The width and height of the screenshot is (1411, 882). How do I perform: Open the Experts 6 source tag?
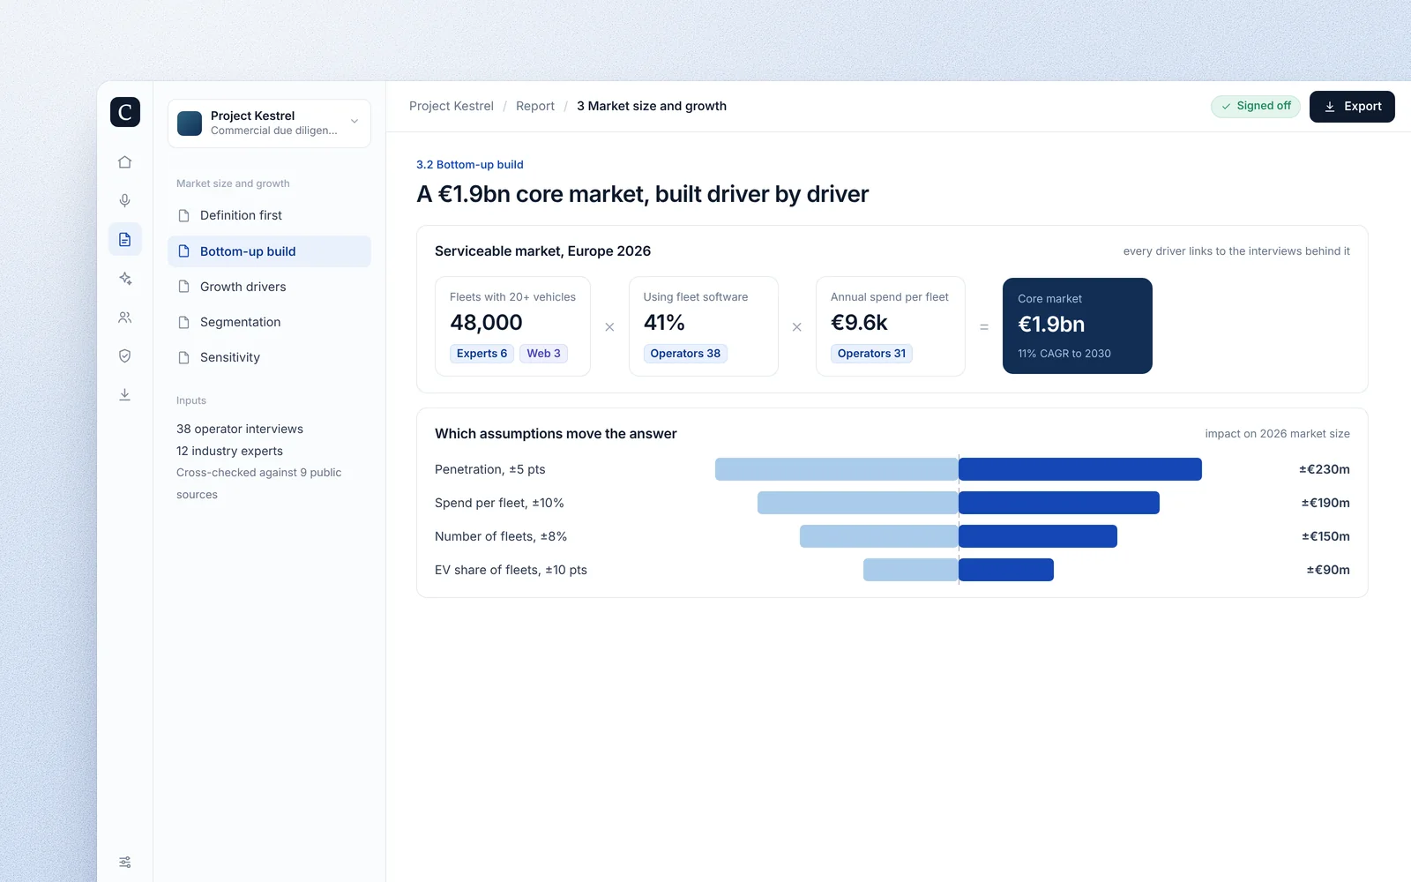482,354
